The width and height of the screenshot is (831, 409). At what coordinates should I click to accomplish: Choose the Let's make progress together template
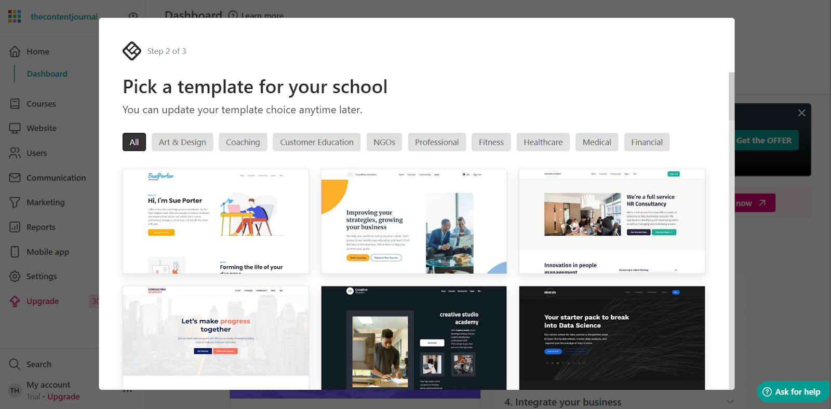[x=216, y=337]
